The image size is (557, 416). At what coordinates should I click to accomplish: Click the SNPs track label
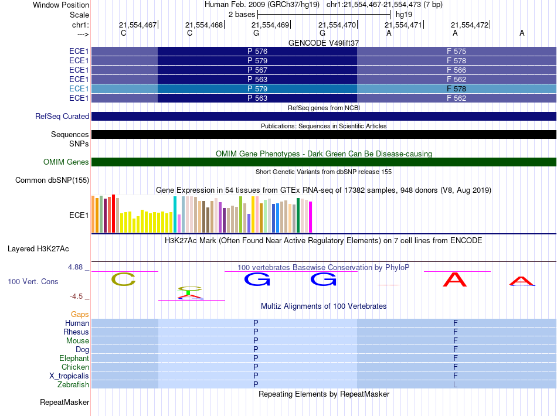[x=79, y=144]
